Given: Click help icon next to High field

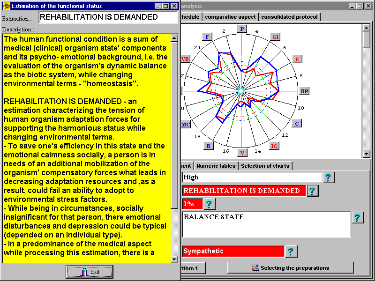Looking at the screenshot, I should [329, 177].
